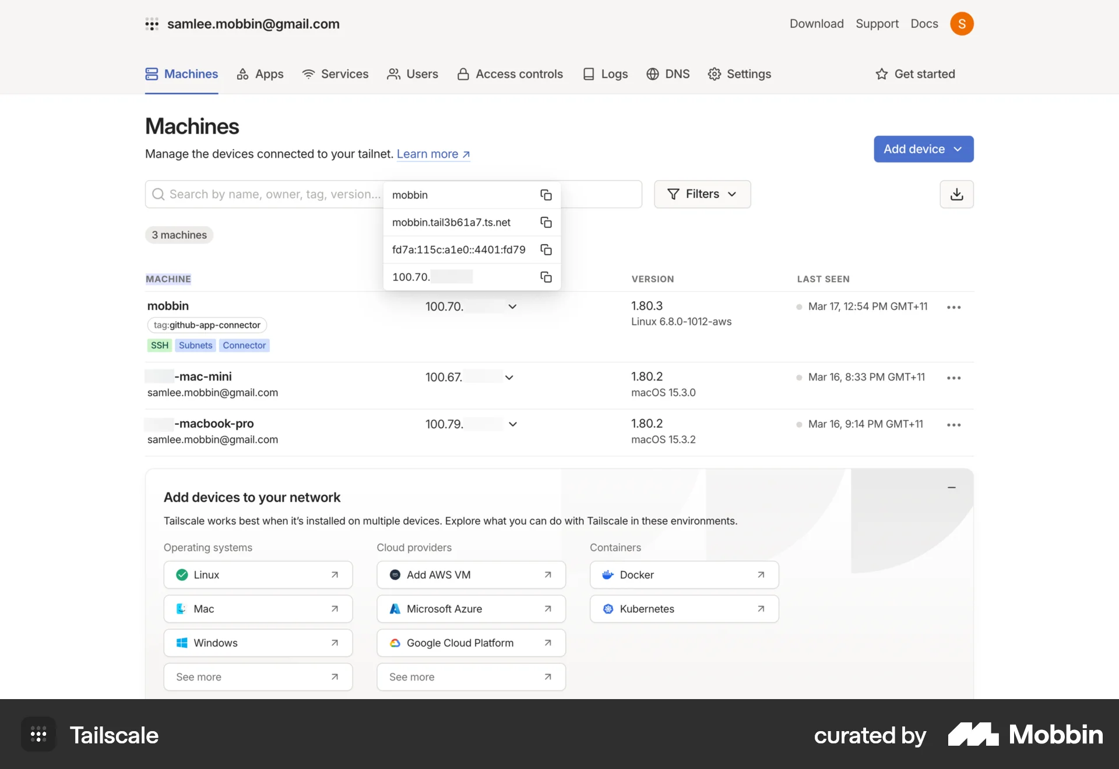Click the Linux penguin icon

pyautogui.click(x=181, y=574)
